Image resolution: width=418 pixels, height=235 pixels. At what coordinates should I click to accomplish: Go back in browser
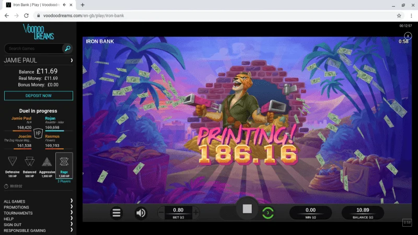pyautogui.click(x=7, y=16)
